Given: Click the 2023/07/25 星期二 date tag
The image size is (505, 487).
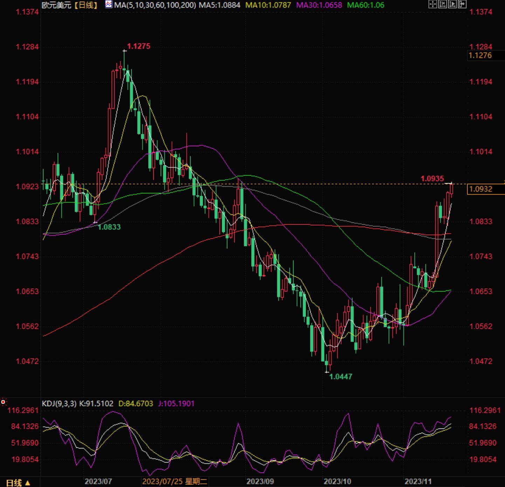Looking at the screenshot, I should tap(175, 481).
